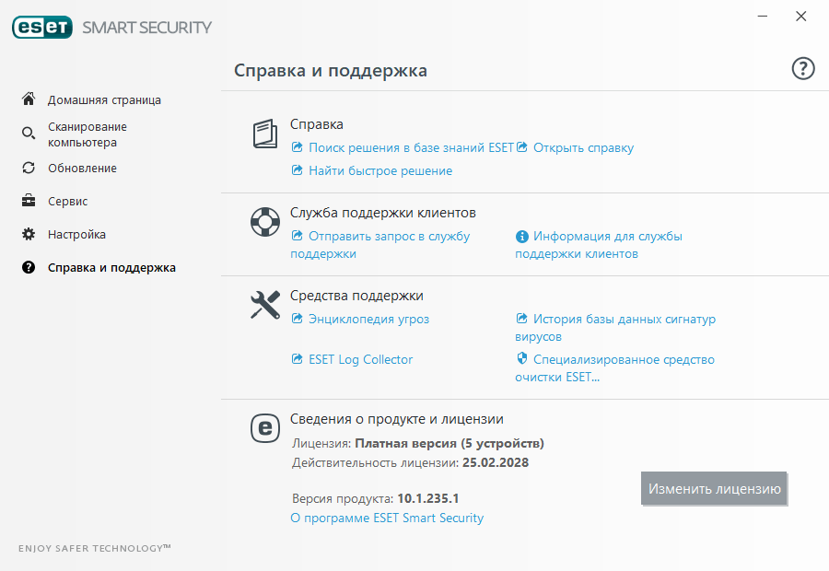The width and height of the screenshot is (829, 571).
Task: Minimize the ESET window
Action: click(762, 17)
